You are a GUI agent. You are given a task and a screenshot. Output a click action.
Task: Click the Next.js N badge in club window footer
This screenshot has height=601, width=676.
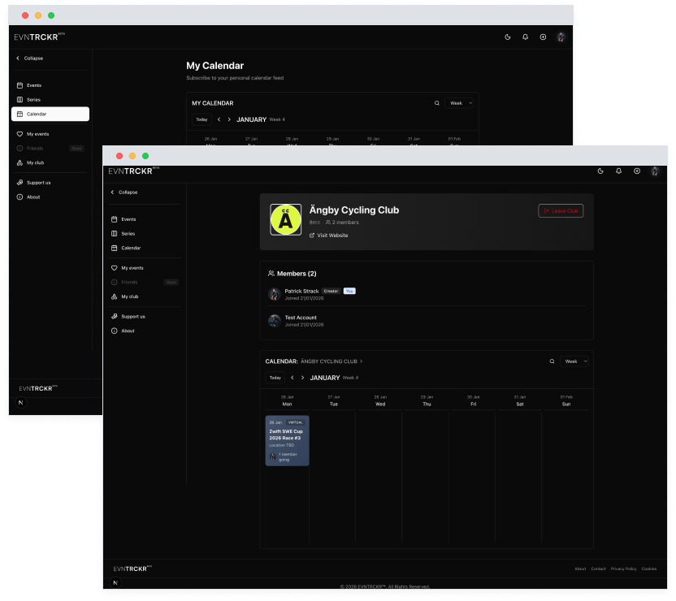116,583
